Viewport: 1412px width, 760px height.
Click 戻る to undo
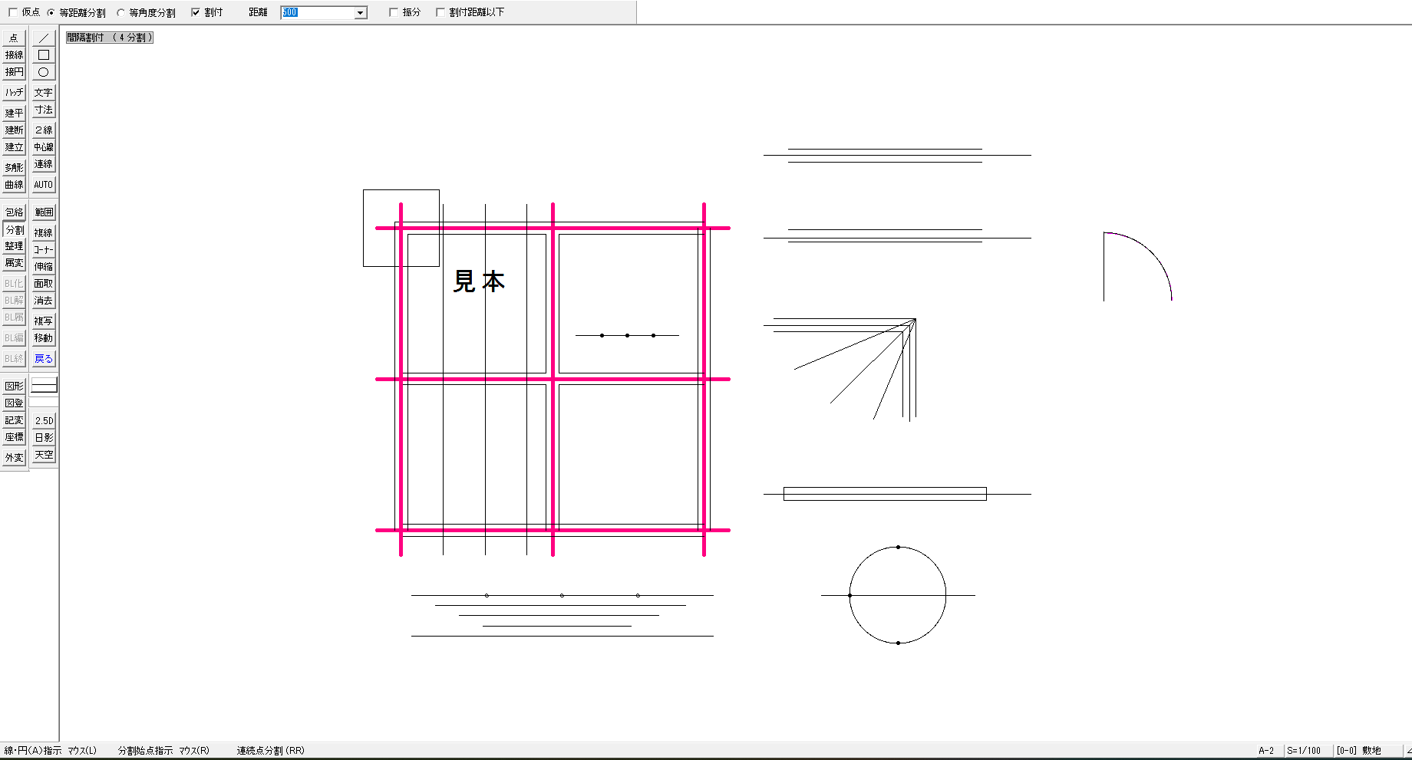tap(44, 359)
